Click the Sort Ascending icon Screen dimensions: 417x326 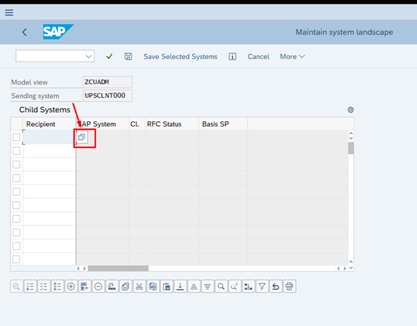coord(194,287)
